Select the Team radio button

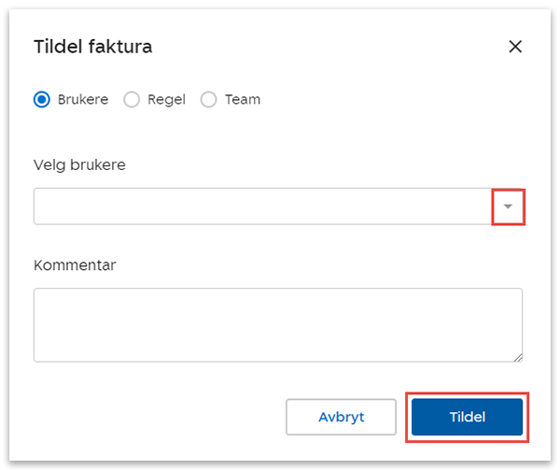pos(208,99)
